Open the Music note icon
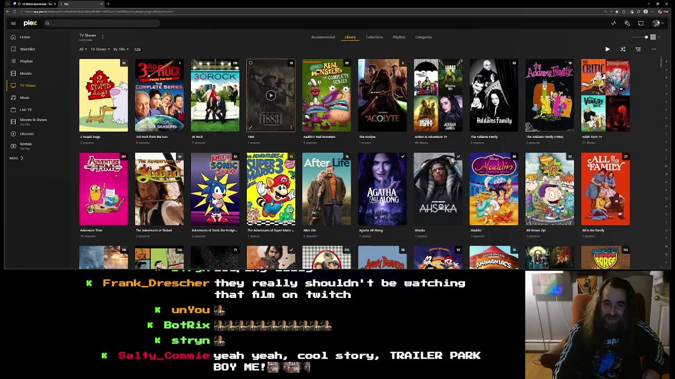 tap(13, 97)
